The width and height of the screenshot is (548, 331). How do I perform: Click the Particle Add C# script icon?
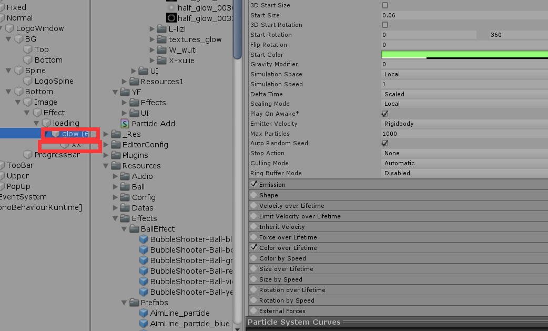[125, 123]
